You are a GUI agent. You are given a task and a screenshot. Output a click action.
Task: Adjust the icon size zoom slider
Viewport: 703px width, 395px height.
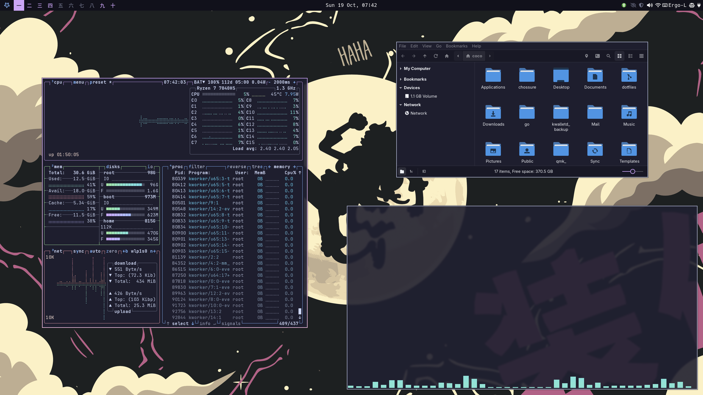(x=632, y=171)
